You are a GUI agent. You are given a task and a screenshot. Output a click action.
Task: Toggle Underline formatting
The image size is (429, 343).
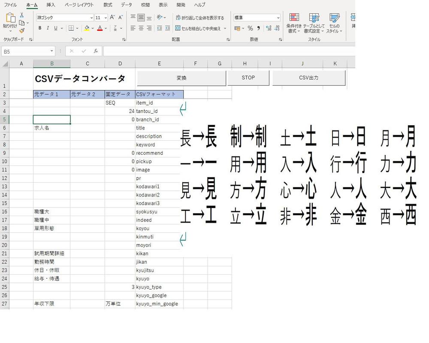coord(56,28)
